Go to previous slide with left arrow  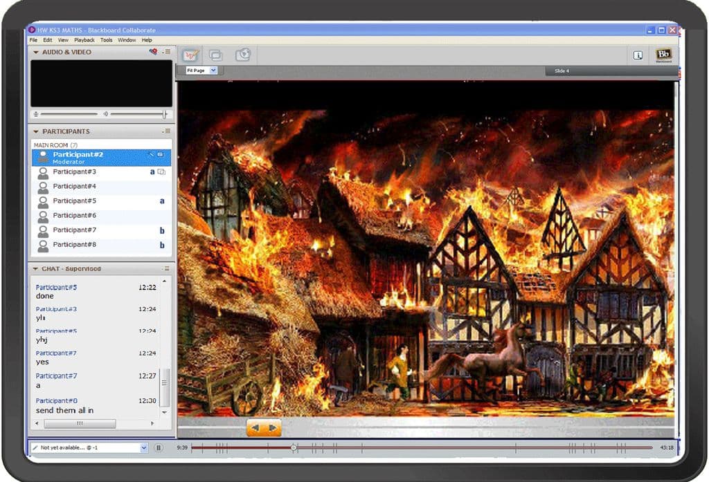[255, 427]
